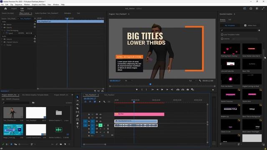Open Quick Export icon in header
Viewport: 267px width, 150px height.
click(251, 8)
